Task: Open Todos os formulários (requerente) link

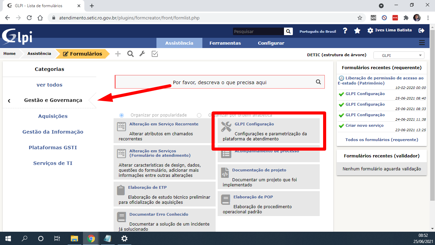Action: coord(382,140)
